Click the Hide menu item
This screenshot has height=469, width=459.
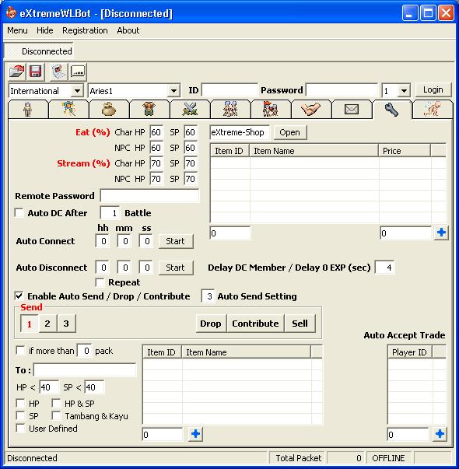point(45,30)
